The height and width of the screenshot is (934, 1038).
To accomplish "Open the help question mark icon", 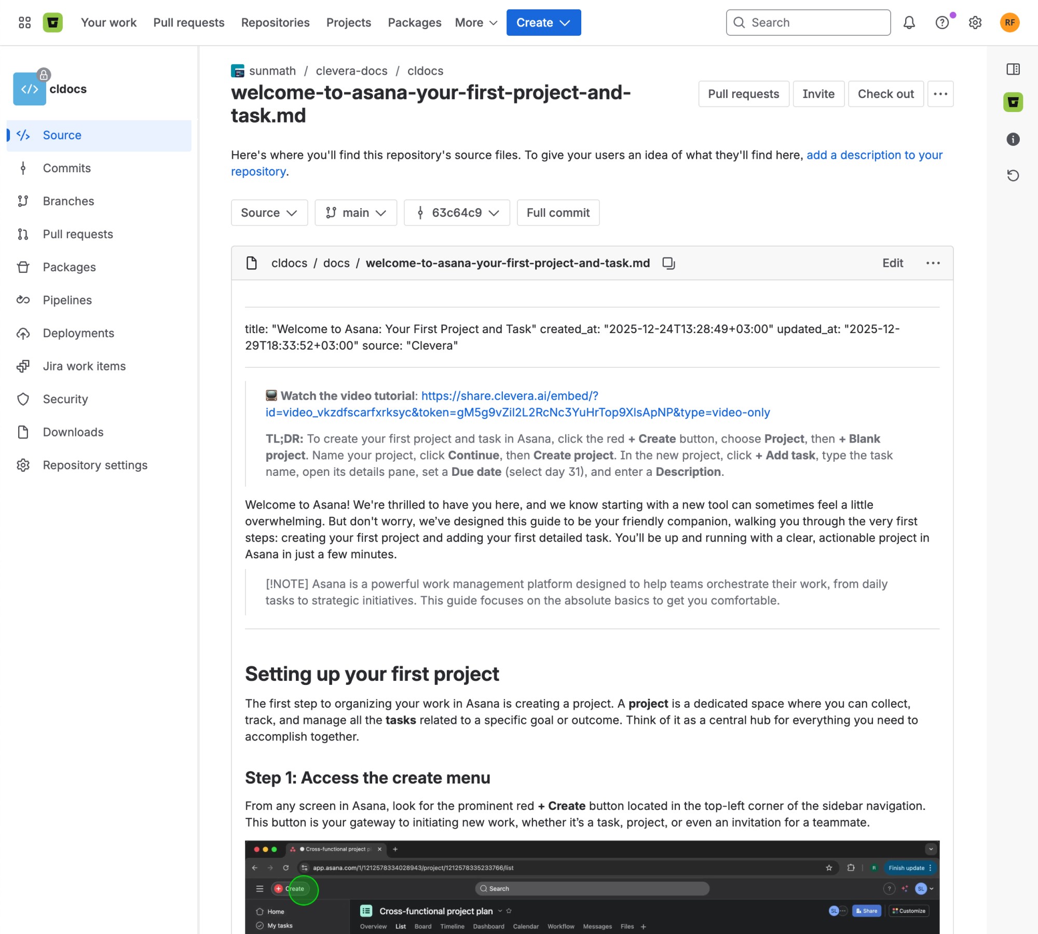I will [941, 22].
